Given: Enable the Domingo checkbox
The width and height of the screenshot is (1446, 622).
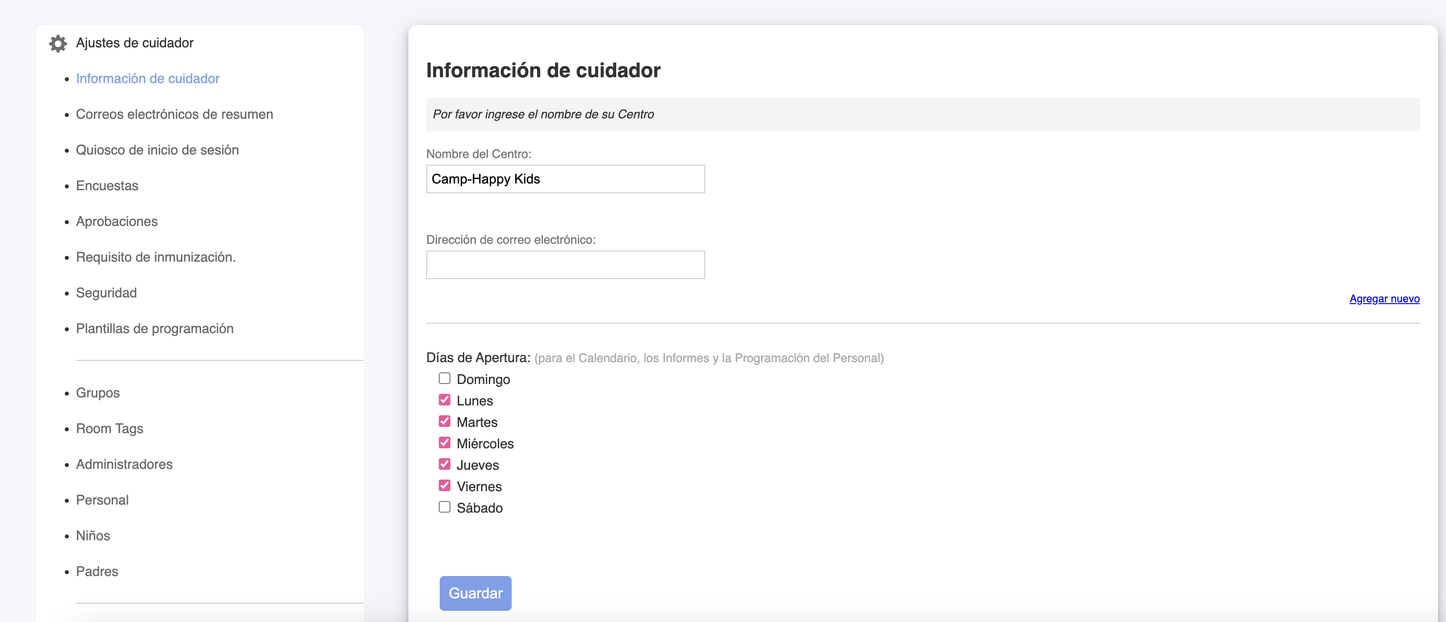Looking at the screenshot, I should 444,379.
